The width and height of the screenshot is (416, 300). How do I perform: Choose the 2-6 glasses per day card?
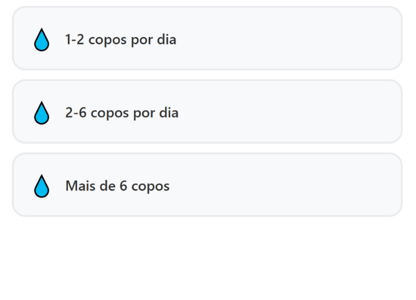[207, 112]
